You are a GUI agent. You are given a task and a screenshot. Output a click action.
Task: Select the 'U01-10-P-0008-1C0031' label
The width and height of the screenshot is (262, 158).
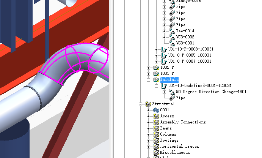[191, 49]
